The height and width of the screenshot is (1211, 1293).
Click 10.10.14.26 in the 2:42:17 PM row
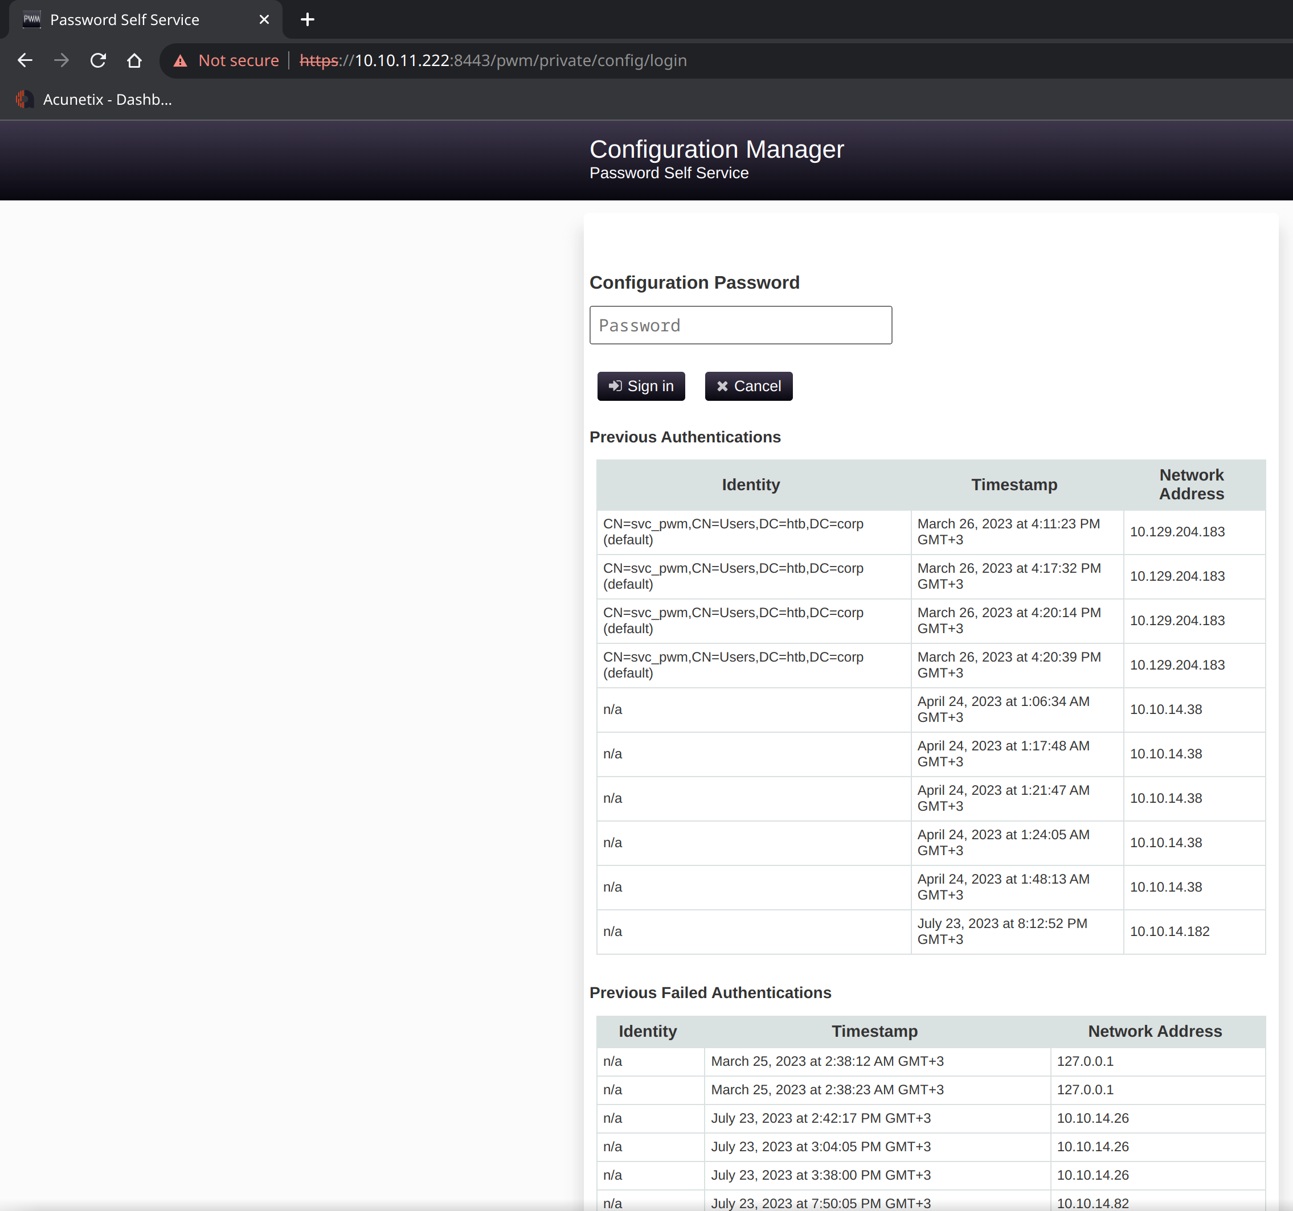pos(1092,1118)
